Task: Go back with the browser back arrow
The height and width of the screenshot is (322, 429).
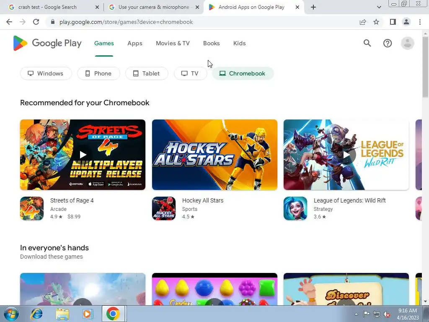Action: [x=9, y=22]
